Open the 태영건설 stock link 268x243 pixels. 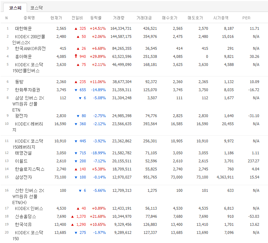[24, 153]
